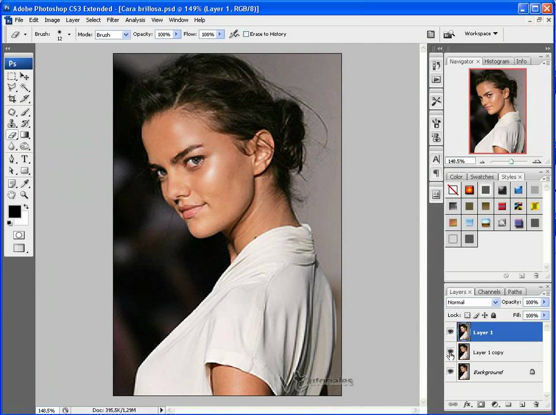Viewport: 556px width, 415px height.
Task: Select the Path Selection tool
Action: click(12, 171)
